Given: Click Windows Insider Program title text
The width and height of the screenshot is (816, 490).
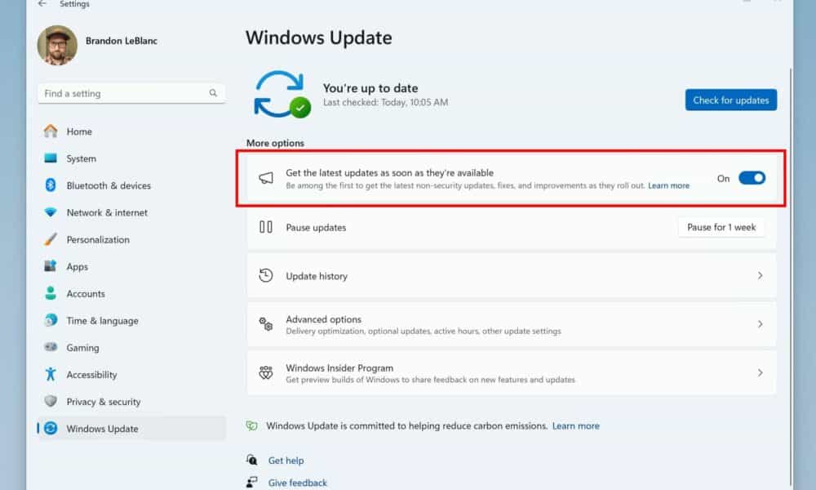Looking at the screenshot, I should (x=339, y=368).
